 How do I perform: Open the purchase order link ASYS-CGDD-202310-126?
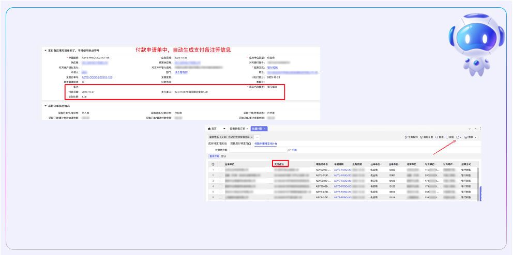pyautogui.click(x=97, y=77)
